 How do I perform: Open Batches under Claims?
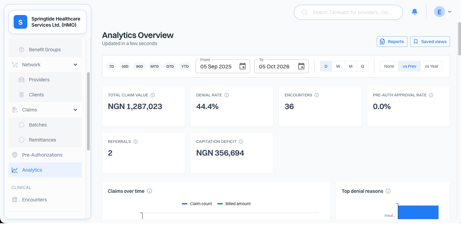tap(45, 125)
